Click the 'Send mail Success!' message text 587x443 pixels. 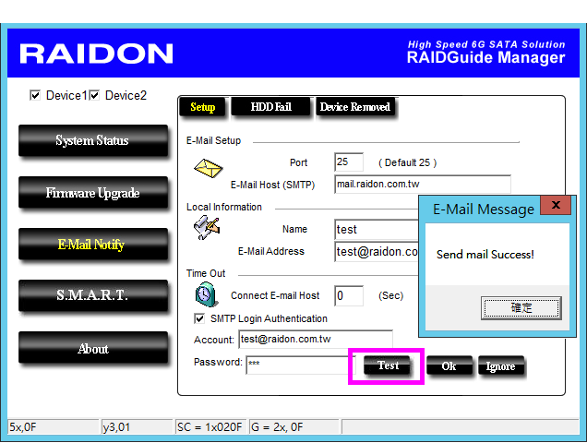pos(485,255)
